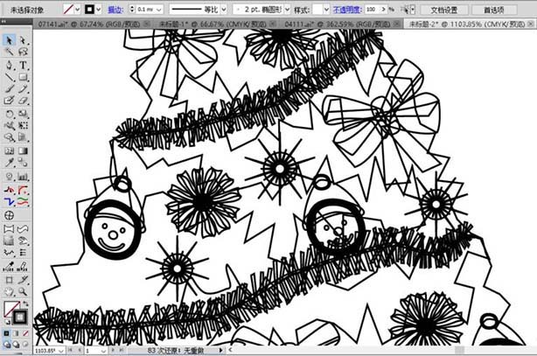537x356 pixels.
Task: Select the Scale tool
Action: coord(23,114)
